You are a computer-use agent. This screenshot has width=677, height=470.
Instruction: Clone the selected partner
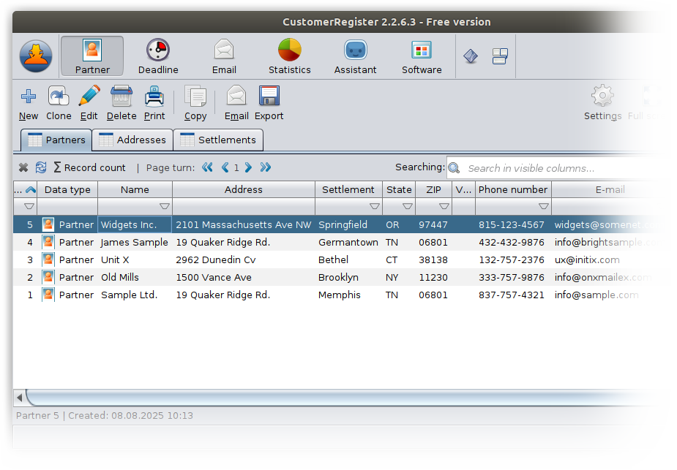tap(59, 104)
